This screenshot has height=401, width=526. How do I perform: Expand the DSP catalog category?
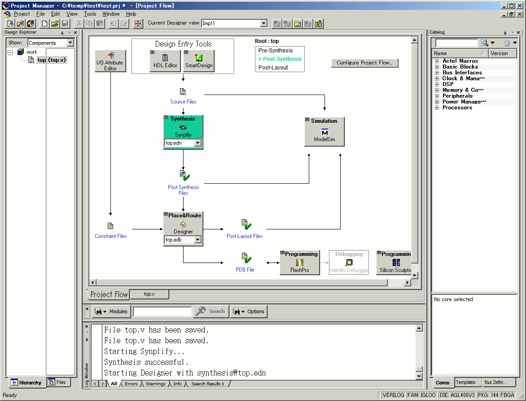coord(437,84)
